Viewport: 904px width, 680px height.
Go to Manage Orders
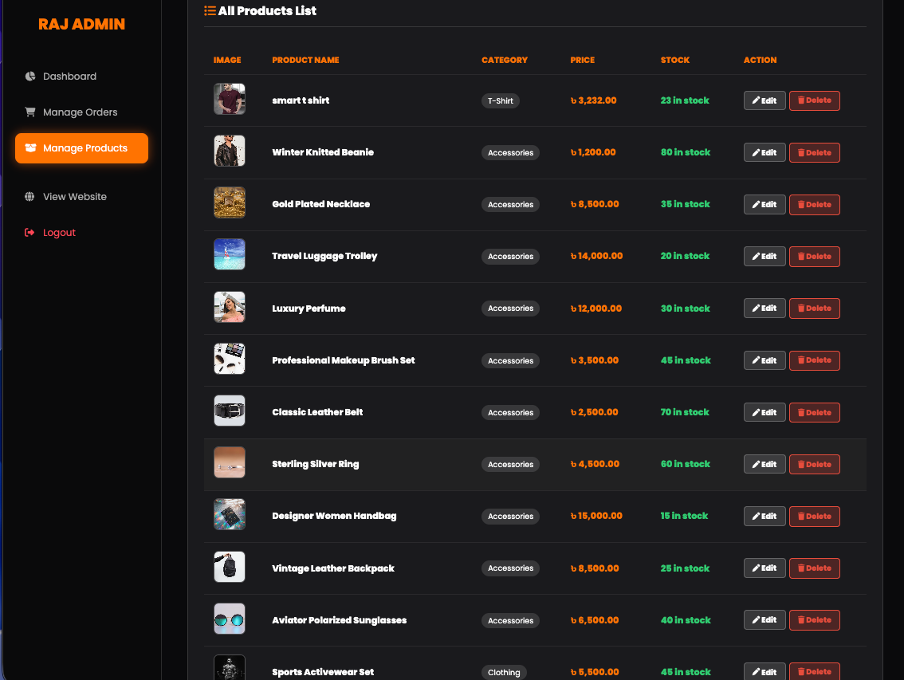tap(81, 112)
